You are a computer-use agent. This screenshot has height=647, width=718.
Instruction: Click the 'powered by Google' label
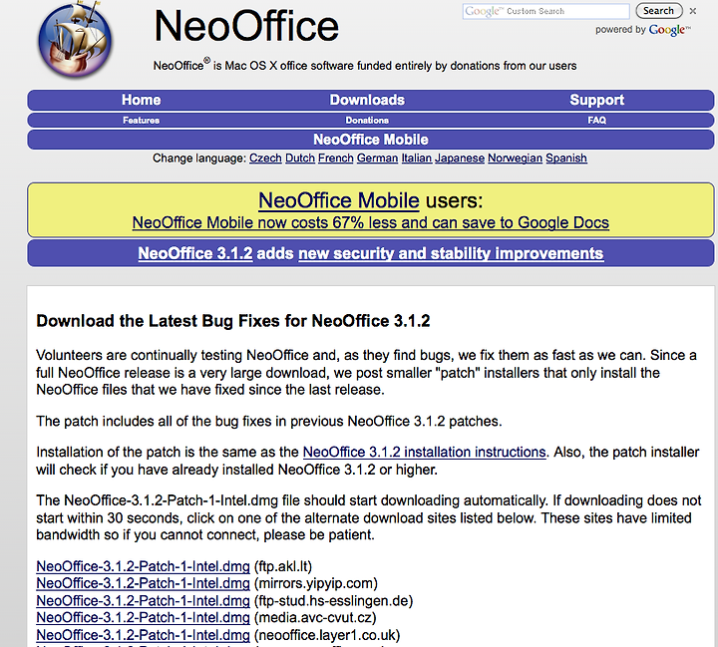pyautogui.click(x=643, y=30)
